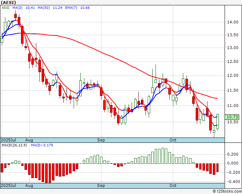Select the MA(50) legend label
This screenshot has height=194, width=242.
[44, 8]
